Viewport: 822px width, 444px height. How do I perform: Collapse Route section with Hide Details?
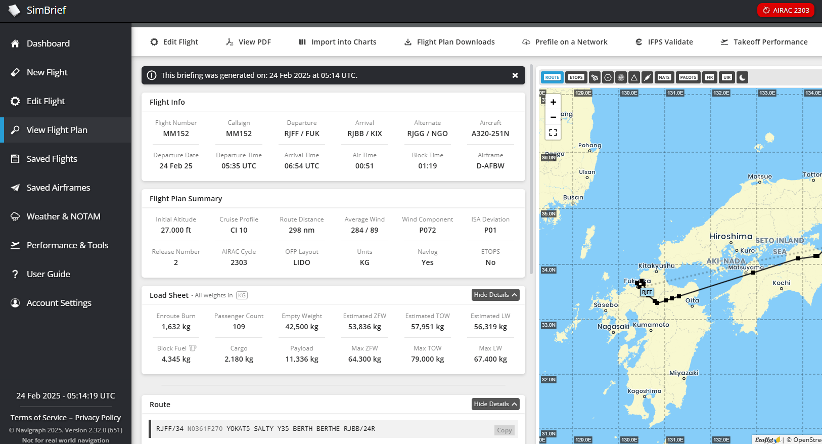coord(495,404)
